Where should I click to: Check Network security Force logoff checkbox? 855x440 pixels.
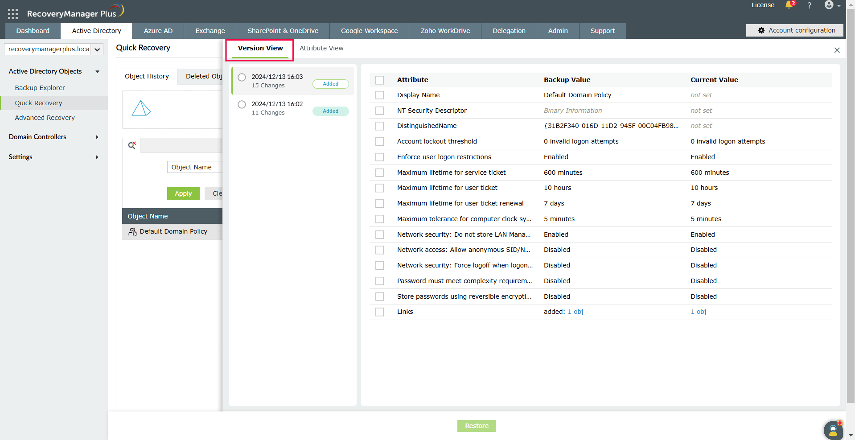(x=380, y=266)
